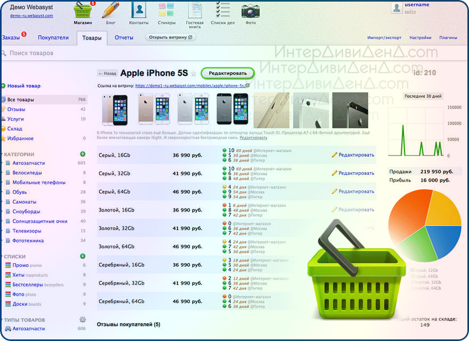
Task: Click the выйти logout link
Action: (x=410, y=12)
